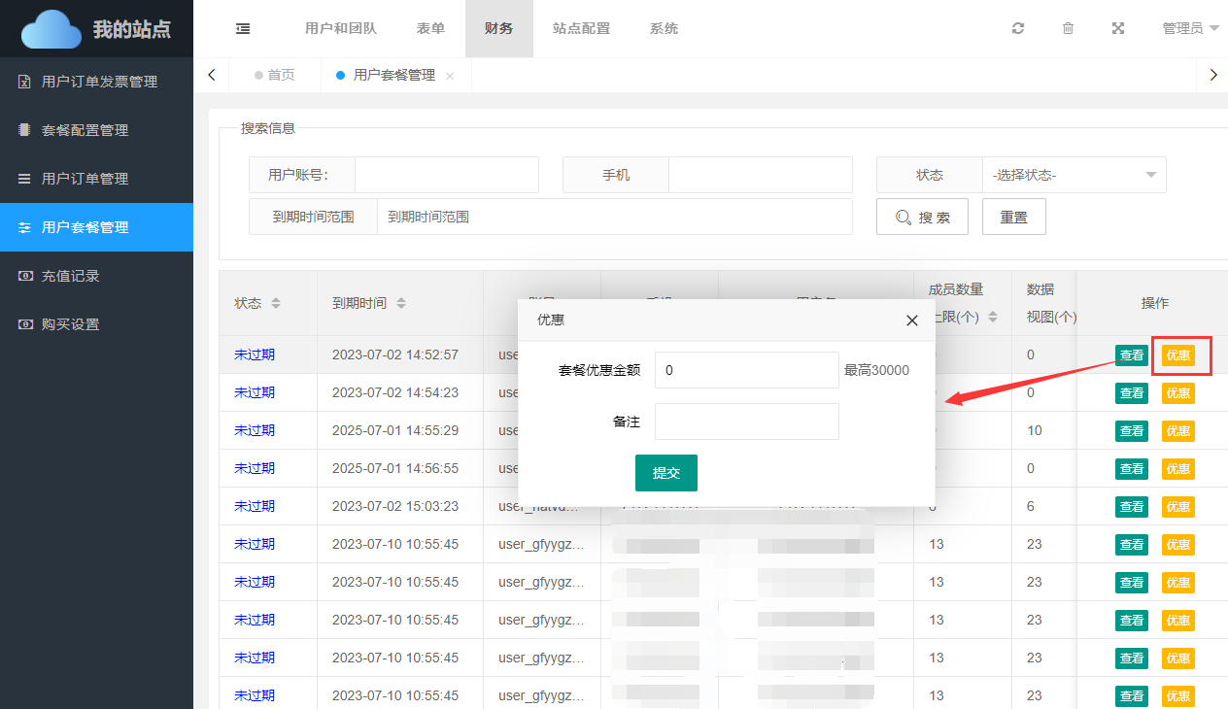Sort the 到期时间 column using the sort arrows
Image resolution: width=1228 pixels, height=709 pixels.
tap(401, 303)
